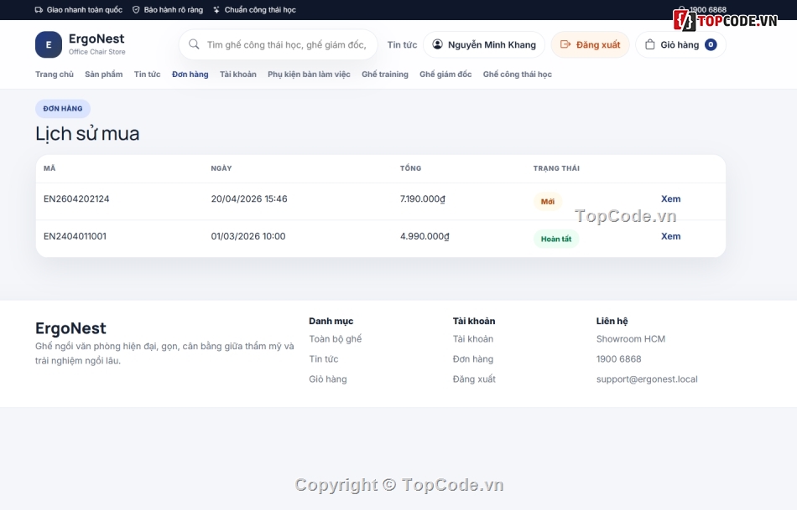Click the sparkle icon beside Chuẩn công thái học

(x=216, y=10)
